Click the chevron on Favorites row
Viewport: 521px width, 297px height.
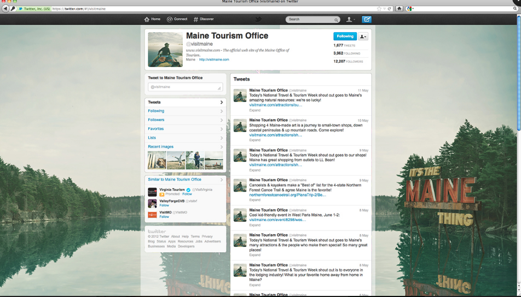pos(222,129)
